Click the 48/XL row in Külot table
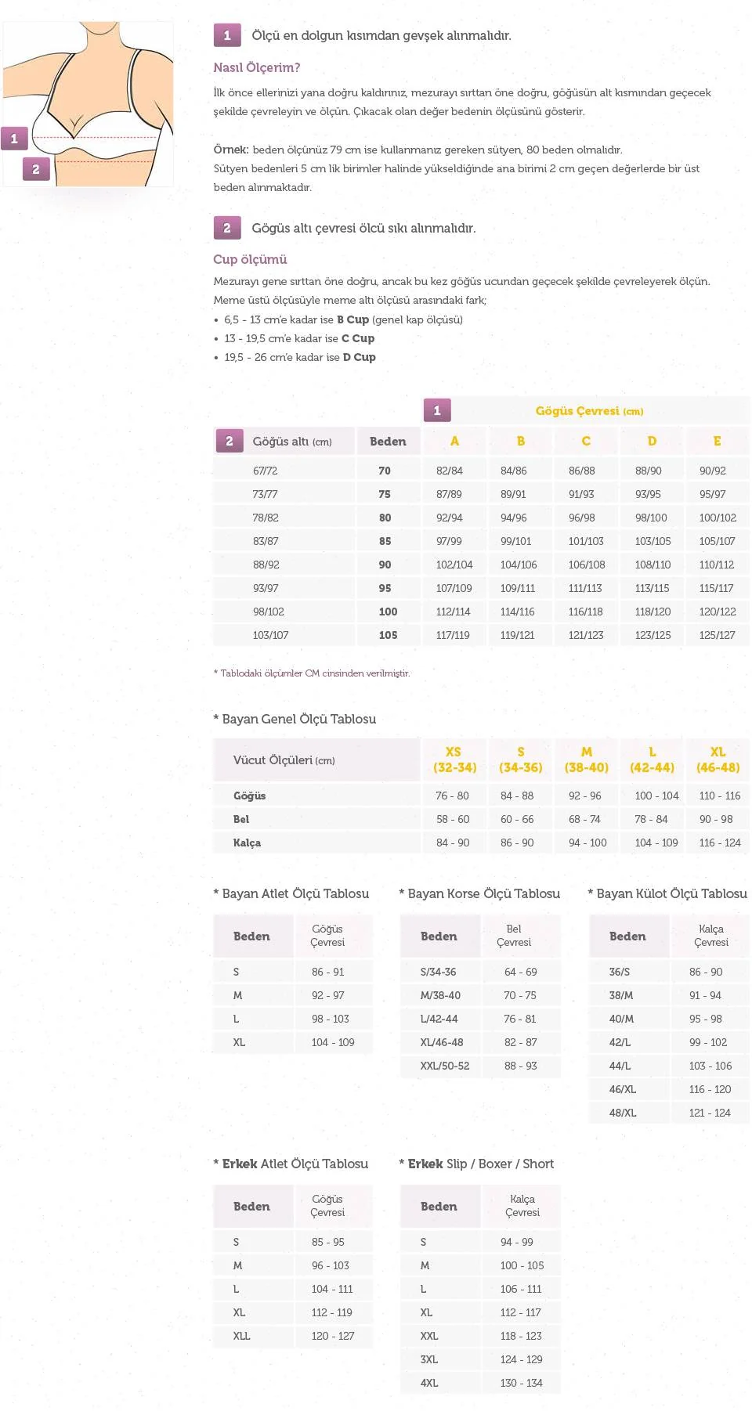The width and height of the screenshot is (752, 1411). click(623, 1113)
